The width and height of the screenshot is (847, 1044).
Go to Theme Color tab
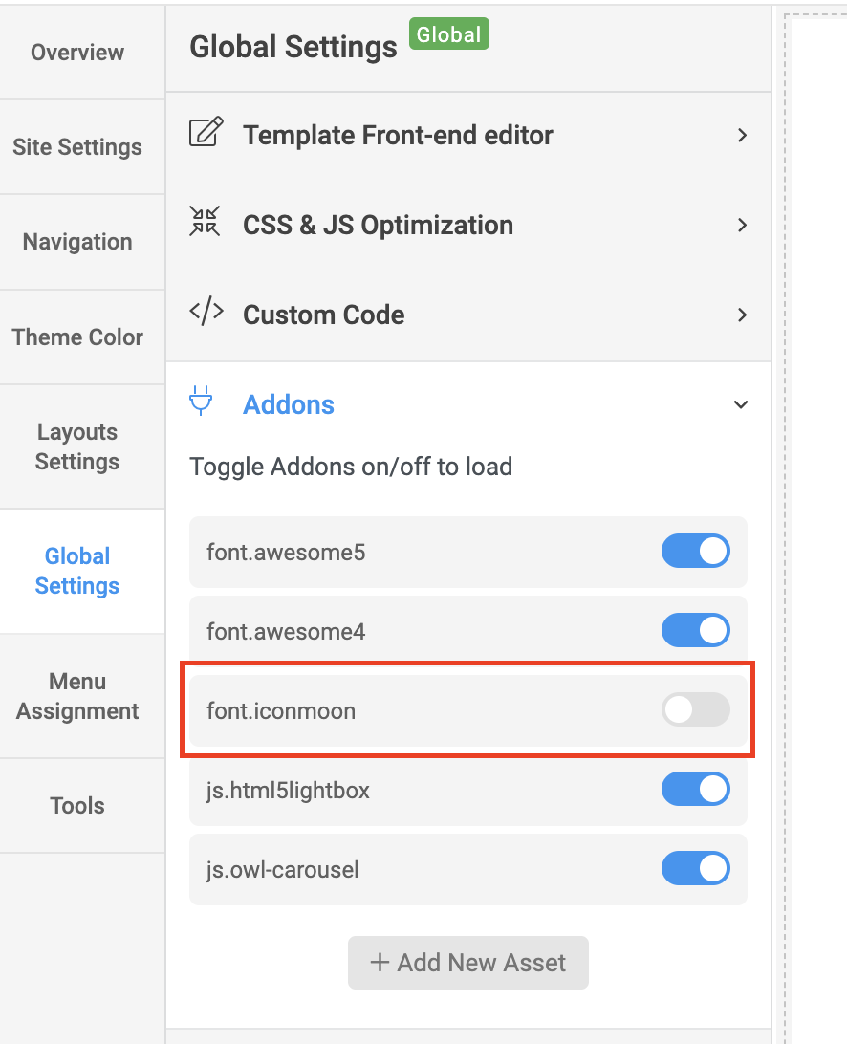77,337
